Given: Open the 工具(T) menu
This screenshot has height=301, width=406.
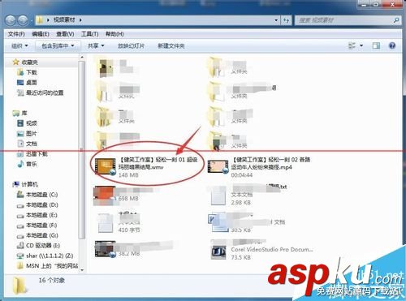Looking at the screenshot, I should 89,34.
